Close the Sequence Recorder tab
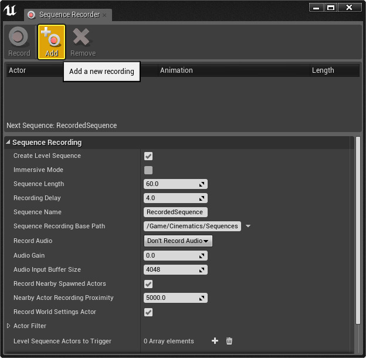This screenshot has height=358, width=366. [106, 15]
